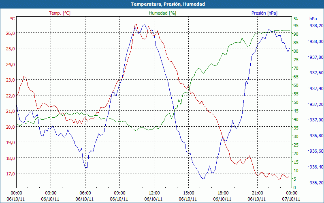This screenshot has height=203, width=324.
Task: Click humidity axis value 80
Action: tap(296, 51)
